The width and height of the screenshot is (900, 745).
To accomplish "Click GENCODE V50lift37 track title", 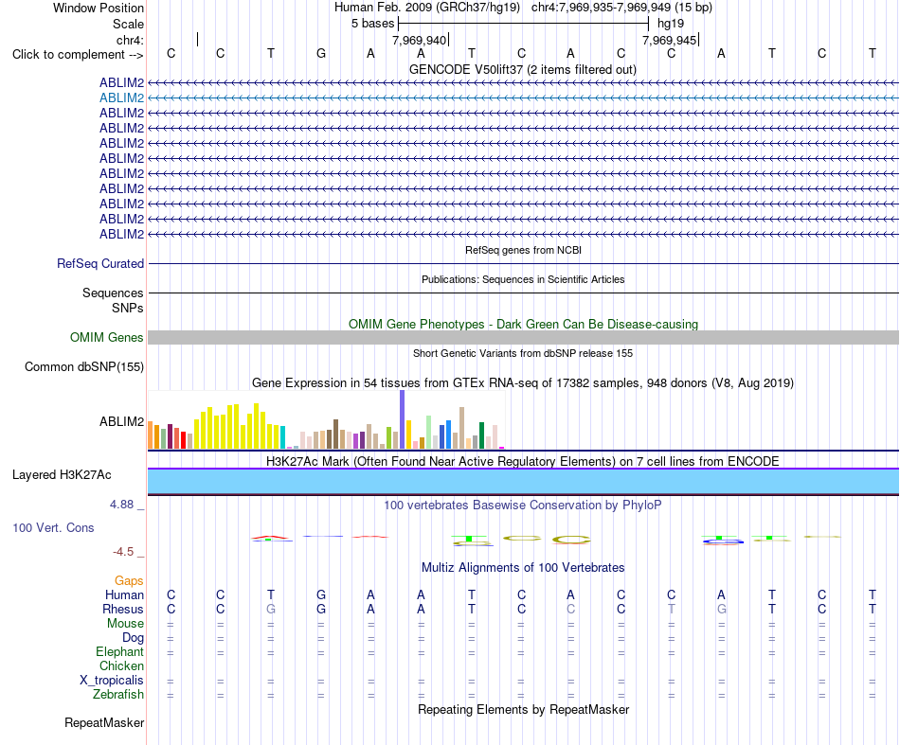I will (x=523, y=70).
